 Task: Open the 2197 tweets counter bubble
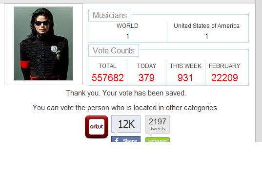158,125
